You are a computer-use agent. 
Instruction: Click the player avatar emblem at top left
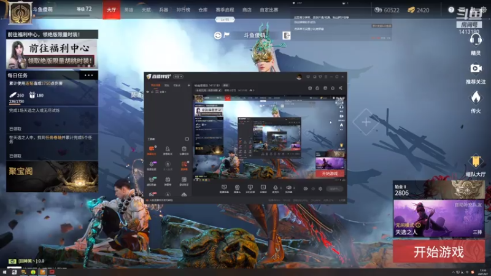pyautogui.click(x=20, y=13)
